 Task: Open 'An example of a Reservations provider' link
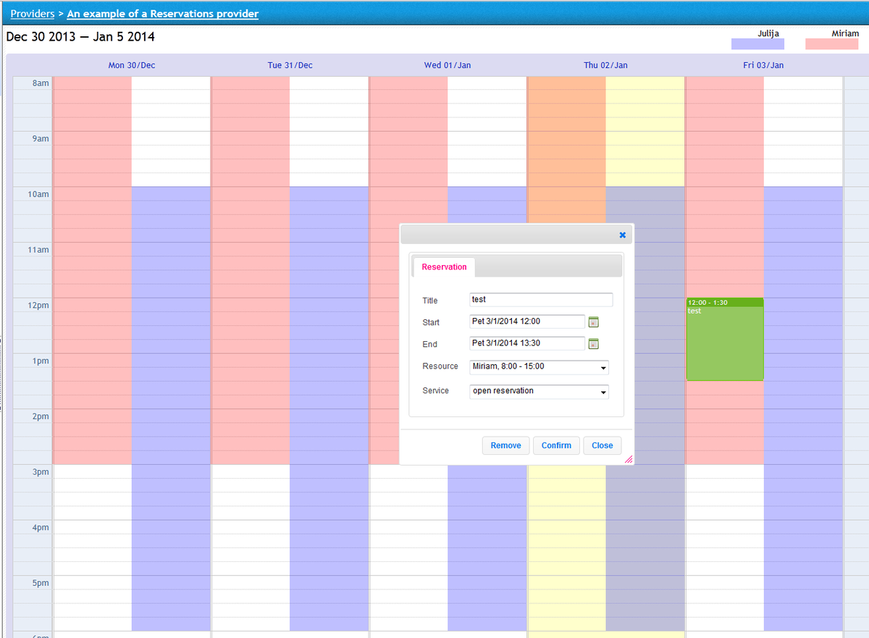163,14
